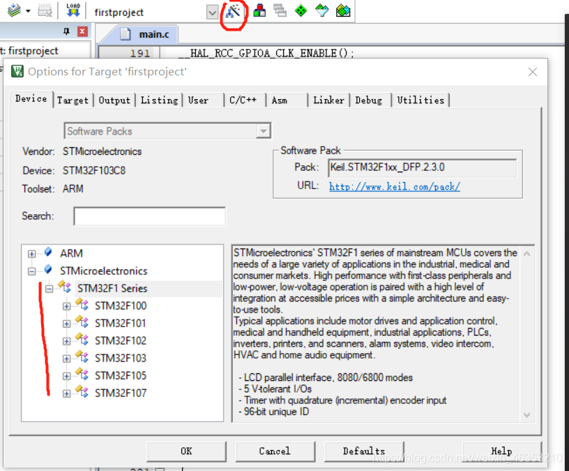Confirm options with OK button
The width and height of the screenshot is (569, 471).
186,451
